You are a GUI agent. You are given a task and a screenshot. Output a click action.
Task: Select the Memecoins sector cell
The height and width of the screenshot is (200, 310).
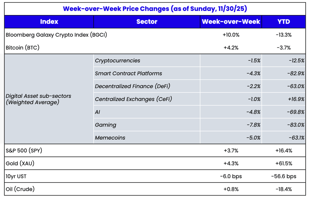click(x=110, y=138)
